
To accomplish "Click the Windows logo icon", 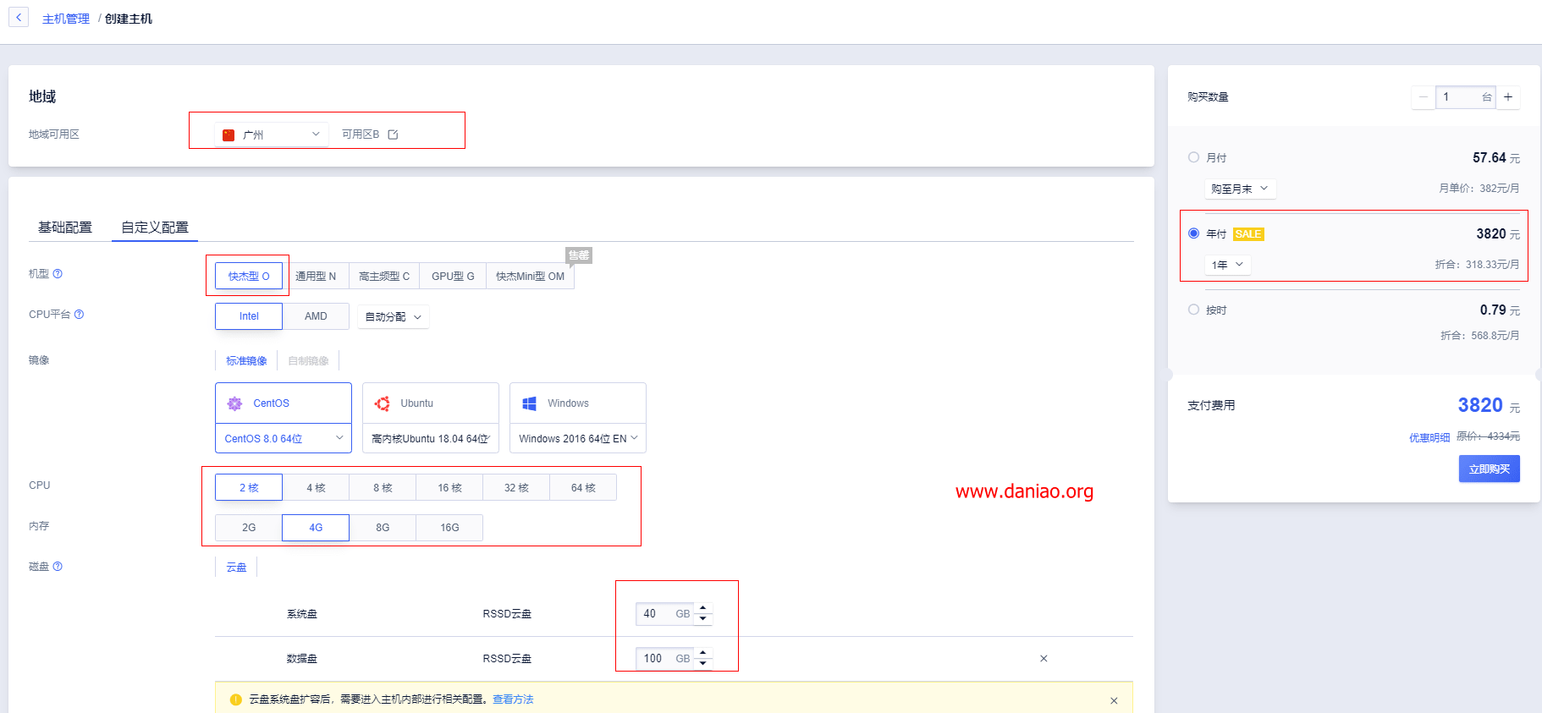I will [530, 403].
